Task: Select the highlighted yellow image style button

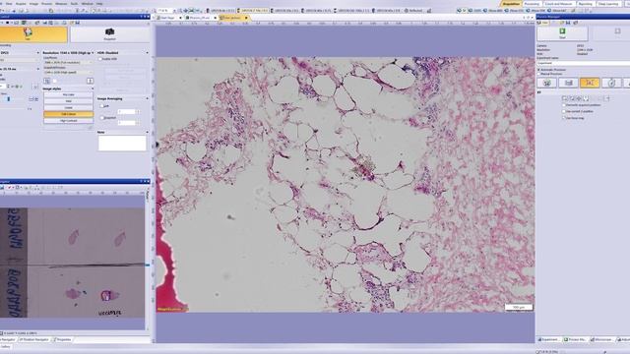Action: pyautogui.click(x=68, y=114)
